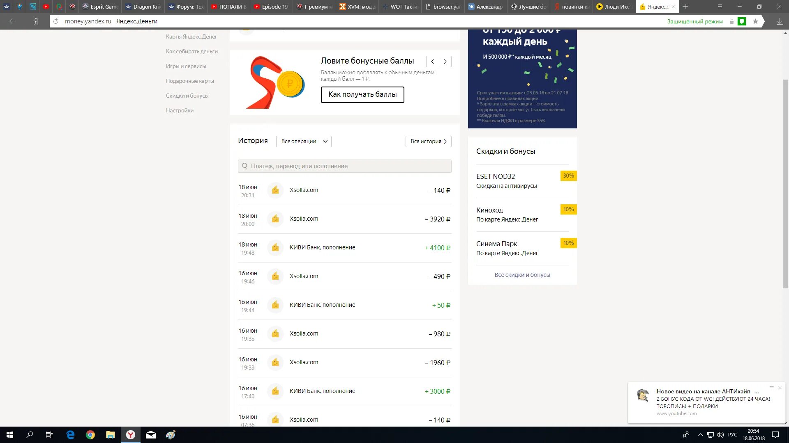Image resolution: width=789 pixels, height=443 pixels.
Task: Close the Яндекс.Деньги tab
Action: point(673,7)
